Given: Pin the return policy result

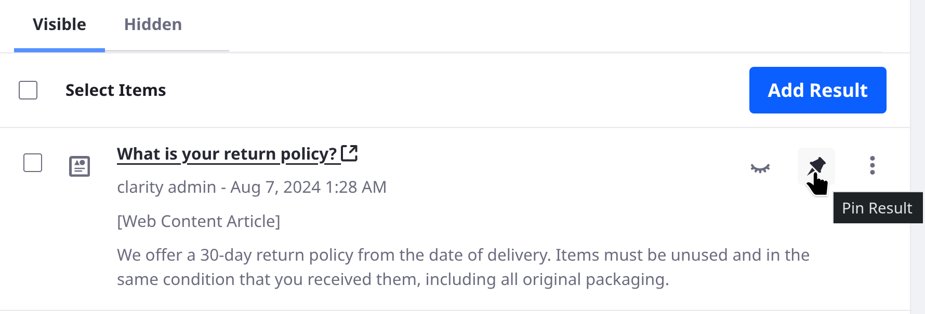Looking at the screenshot, I should (816, 166).
